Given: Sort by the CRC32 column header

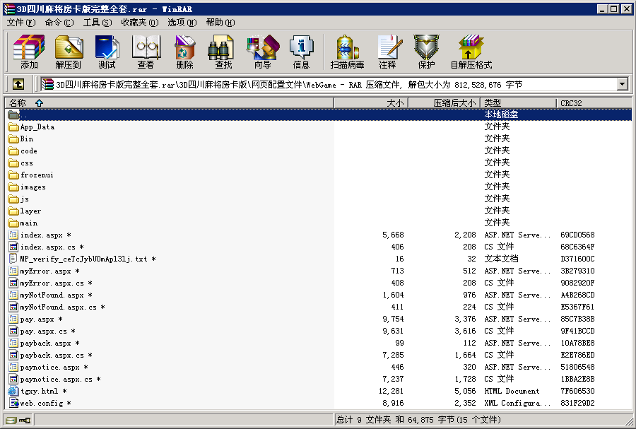Looking at the screenshot, I should (x=572, y=102).
